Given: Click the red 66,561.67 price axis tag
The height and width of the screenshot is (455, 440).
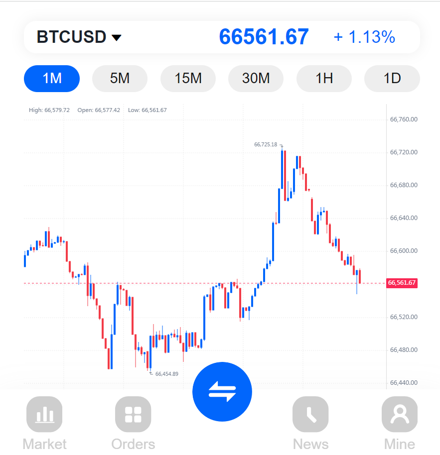Looking at the screenshot, I should click(402, 283).
